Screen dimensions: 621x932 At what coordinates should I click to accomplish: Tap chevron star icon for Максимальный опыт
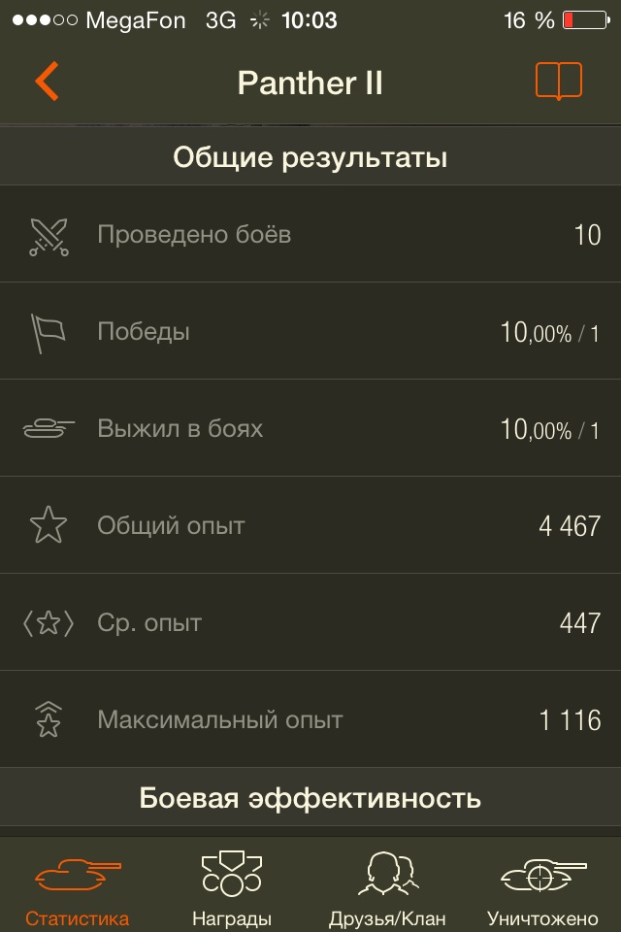point(48,720)
